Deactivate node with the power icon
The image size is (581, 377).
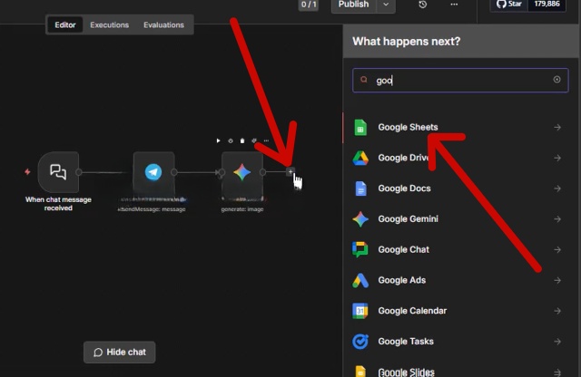tap(230, 140)
